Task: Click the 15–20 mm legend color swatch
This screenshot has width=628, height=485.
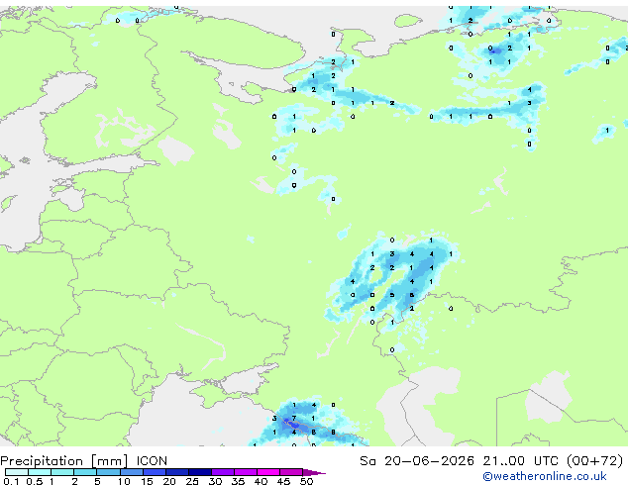Action: point(155,472)
